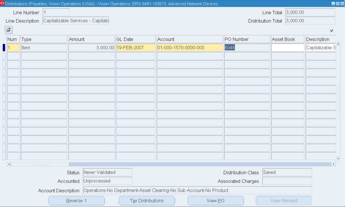Click the Asset Book column header

point(288,39)
